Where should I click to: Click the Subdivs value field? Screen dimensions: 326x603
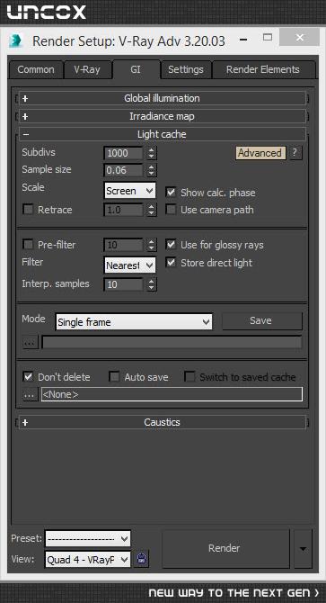(123, 153)
